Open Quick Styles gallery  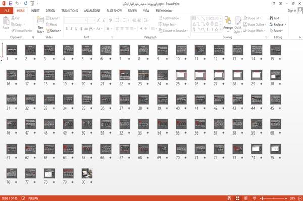[x=238, y=25]
